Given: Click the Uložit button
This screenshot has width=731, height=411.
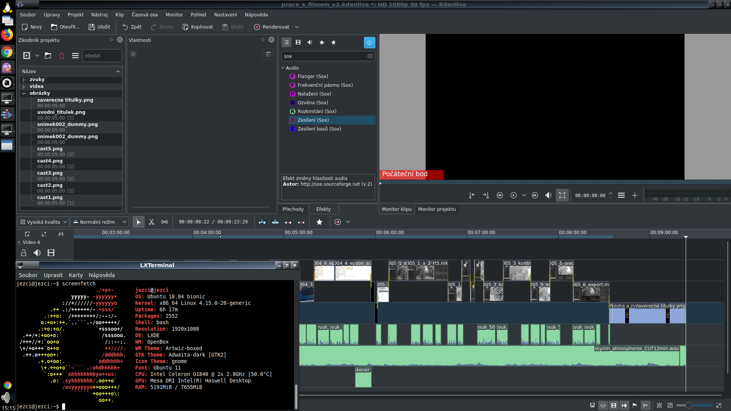Looking at the screenshot, I should 99,27.
